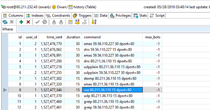210x110 pixels.
Task: Click the Owari database cylinder icon
Action: point(54,7)
